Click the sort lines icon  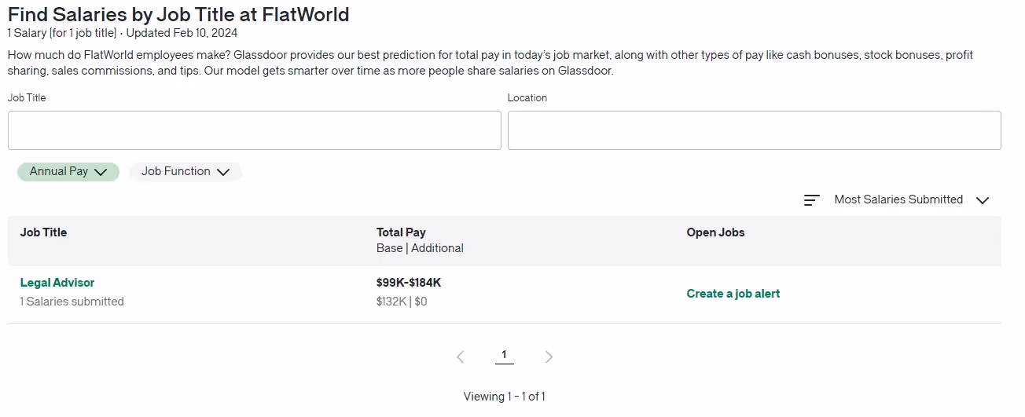click(812, 200)
